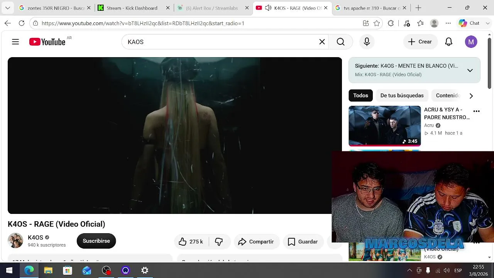Open more options for ACRU & YSY A video
This screenshot has width=494, height=278.
pyautogui.click(x=476, y=111)
